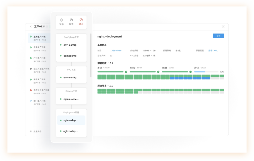Open the 查看YAML link
Screen dimensions: 254x161
(213, 51)
